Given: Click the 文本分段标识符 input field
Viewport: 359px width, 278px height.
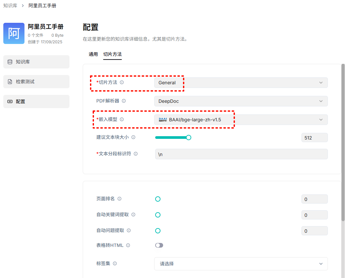Looking at the screenshot, I should 241,154.
